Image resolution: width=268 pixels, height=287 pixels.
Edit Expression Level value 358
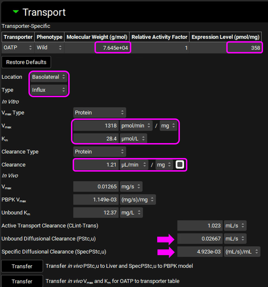245,48
